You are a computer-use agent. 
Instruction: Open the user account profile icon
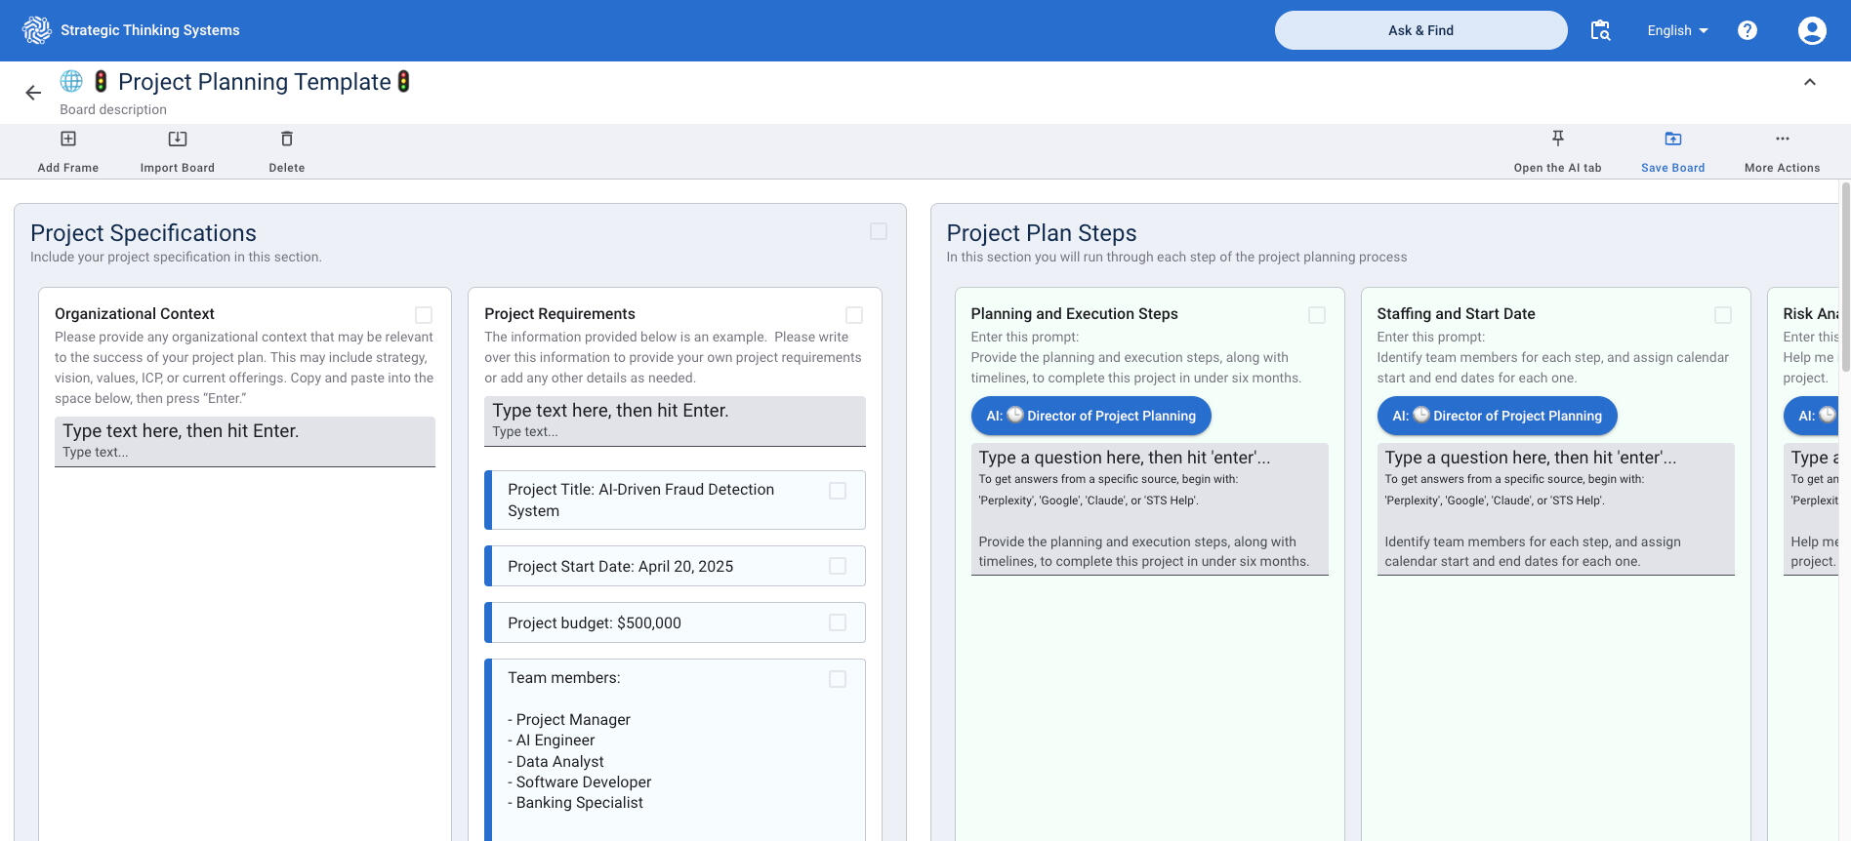[1811, 30]
